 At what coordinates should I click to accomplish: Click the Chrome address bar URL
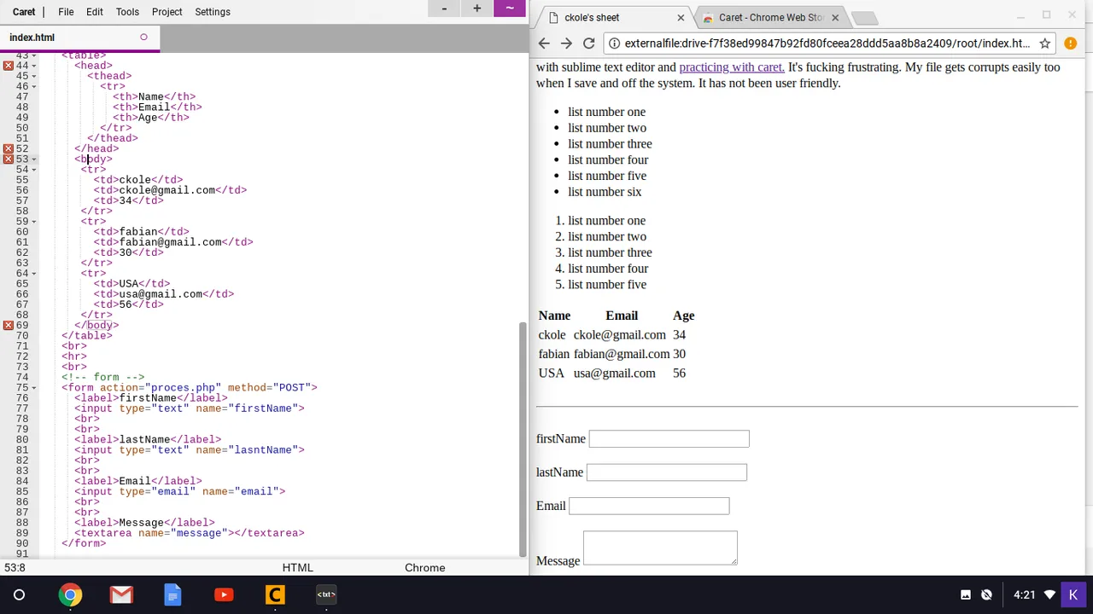pos(827,43)
